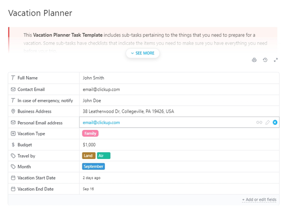Image resolution: width=284 pixels, height=212 pixels.
Task: Select the Land tag in Travel by
Action: pos(89,156)
